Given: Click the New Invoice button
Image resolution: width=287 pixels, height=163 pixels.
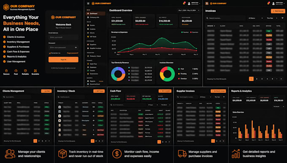Looking at the screenshot, I should pyautogui.click(x=278, y=11).
